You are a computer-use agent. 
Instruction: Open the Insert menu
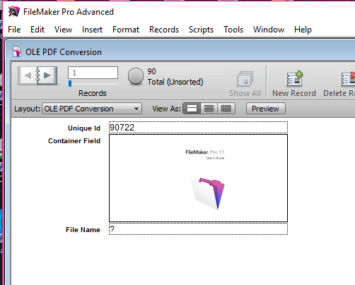[92, 30]
